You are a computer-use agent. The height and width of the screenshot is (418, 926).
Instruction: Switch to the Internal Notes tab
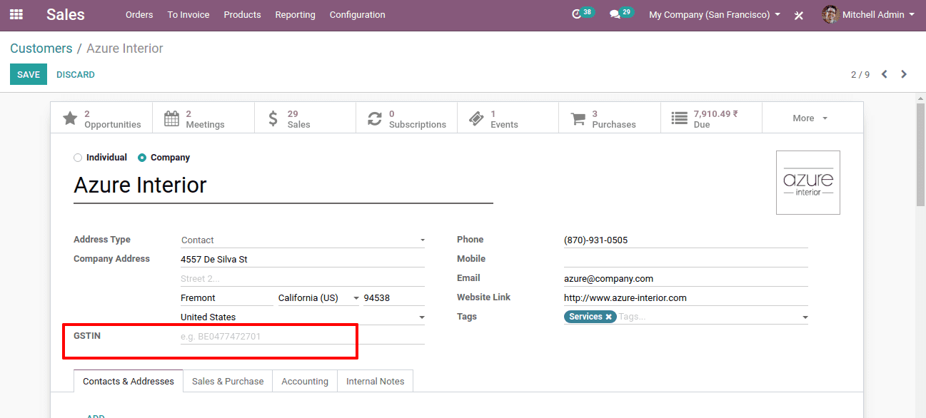click(375, 381)
